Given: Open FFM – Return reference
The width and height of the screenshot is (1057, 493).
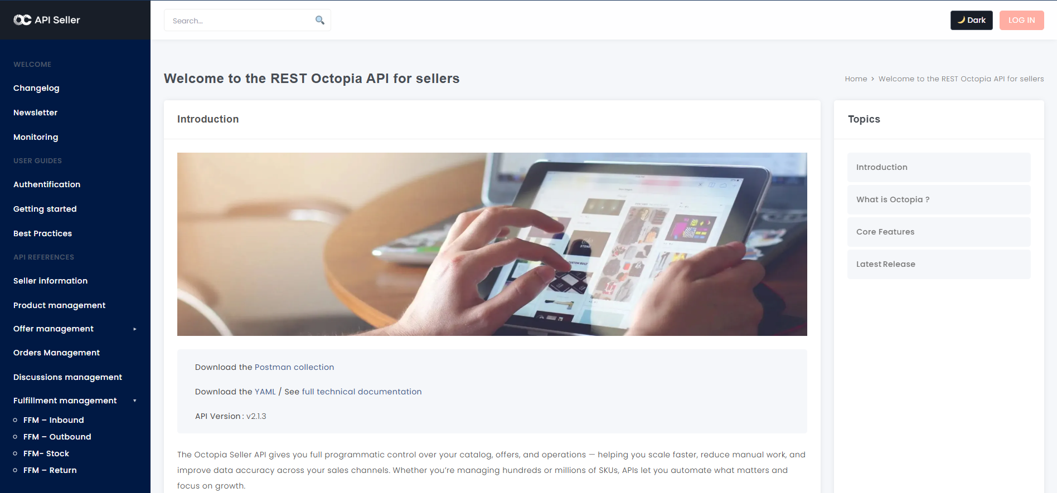Looking at the screenshot, I should [50, 470].
